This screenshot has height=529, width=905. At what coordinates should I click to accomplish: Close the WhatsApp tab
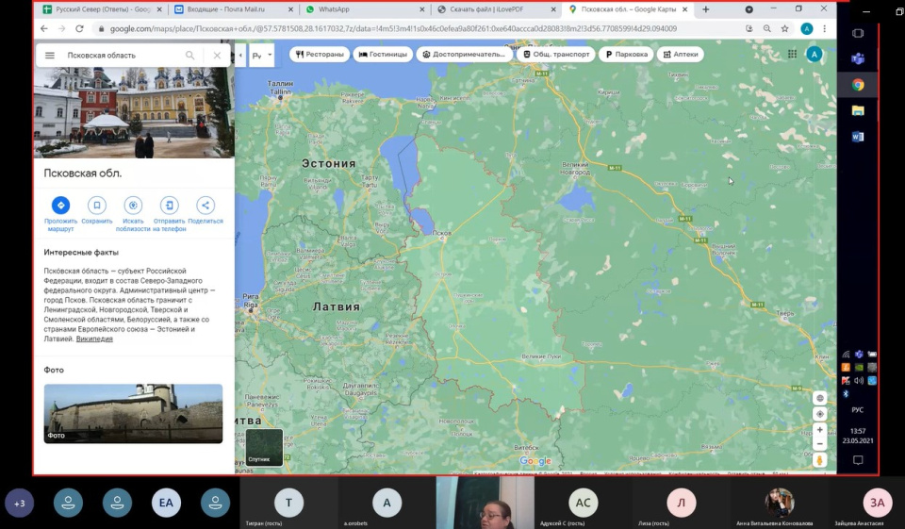tap(422, 9)
